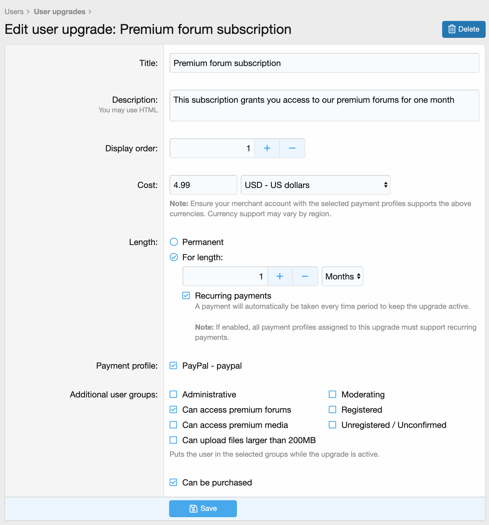The image size is (489, 525).
Task: Toggle the Can be purchased checkbox
Action: 173,482
